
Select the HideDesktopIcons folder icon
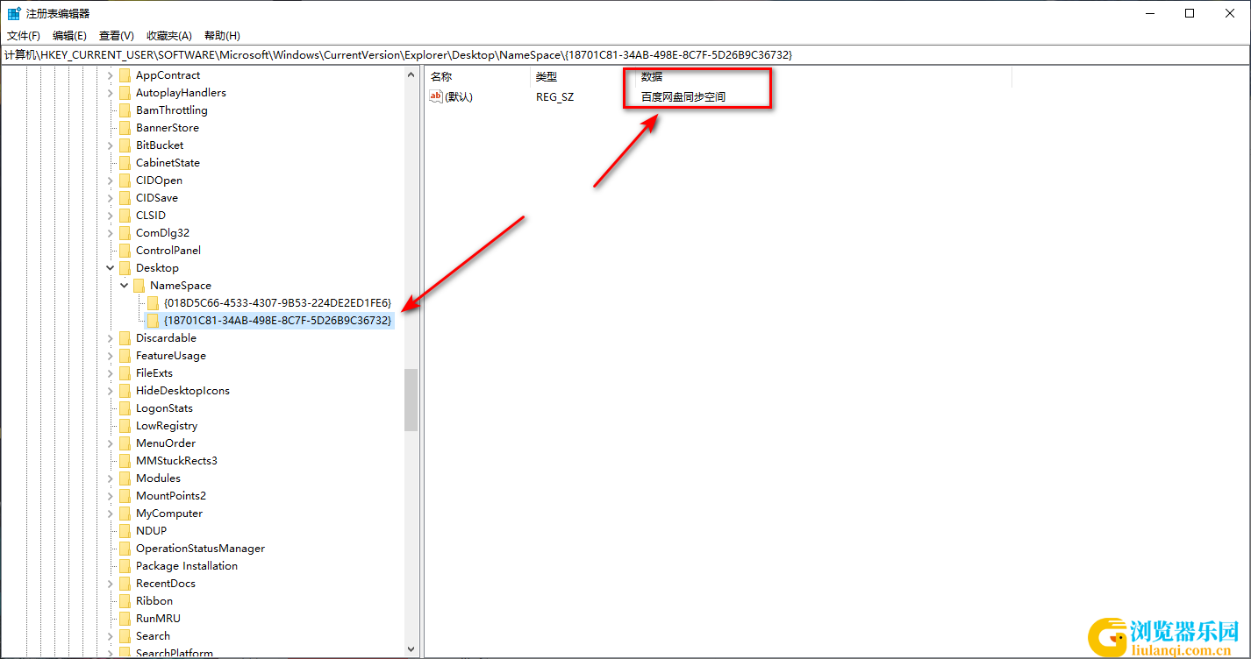pyautogui.click(x=125, y=391)
